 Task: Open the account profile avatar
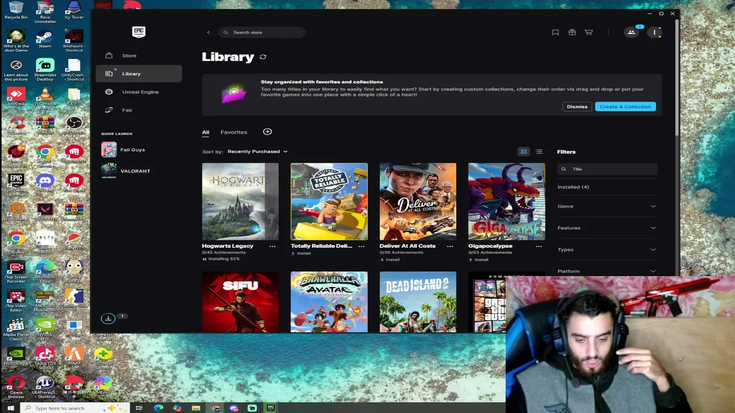(654, 32)
